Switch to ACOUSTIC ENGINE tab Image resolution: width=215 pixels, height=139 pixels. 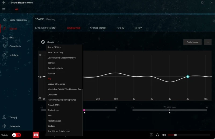click(x=45, y=28)
